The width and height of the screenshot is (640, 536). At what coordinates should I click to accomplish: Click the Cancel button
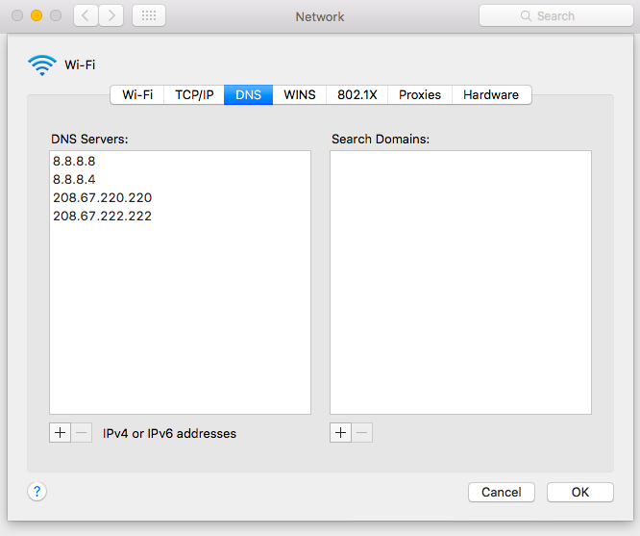click(502, 492)
